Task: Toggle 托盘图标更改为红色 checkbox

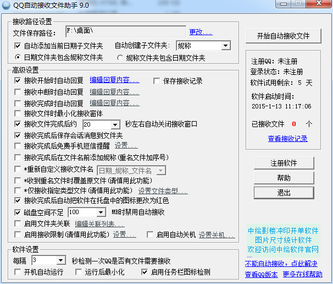Action: 18,200
